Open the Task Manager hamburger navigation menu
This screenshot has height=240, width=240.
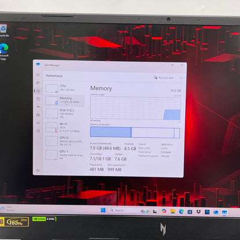38,75
